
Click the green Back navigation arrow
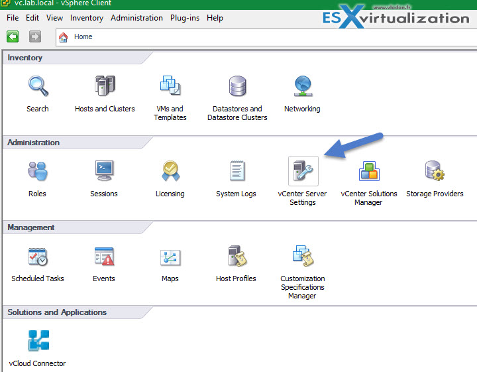click(13, 37)
